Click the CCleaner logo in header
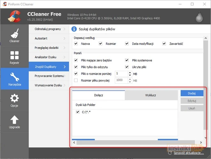211x159 pixels. [14, 16]
